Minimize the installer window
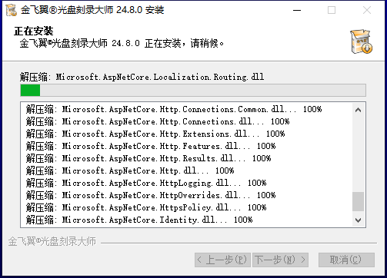 (x=297, y=10)
